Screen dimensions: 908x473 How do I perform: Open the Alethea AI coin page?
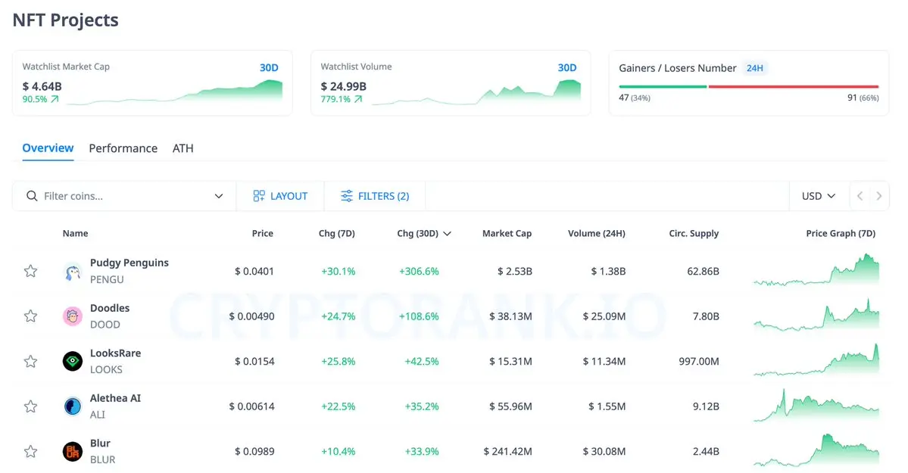click(x=115, y=398)
